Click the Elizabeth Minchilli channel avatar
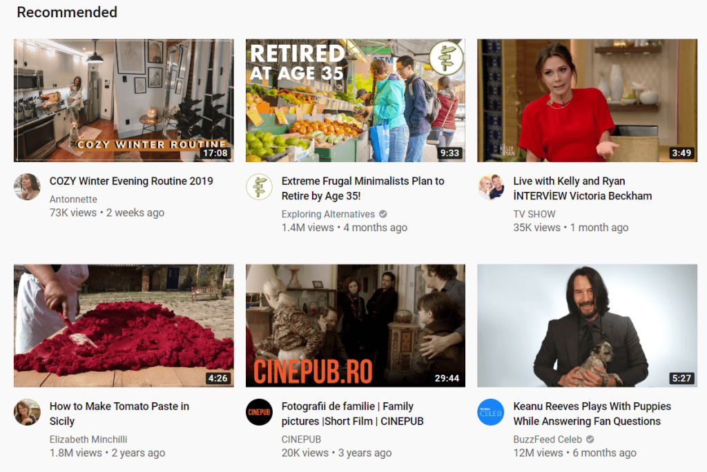Image resolution: width=707 pixels, height=472 pixels. [x=27, y=412]
